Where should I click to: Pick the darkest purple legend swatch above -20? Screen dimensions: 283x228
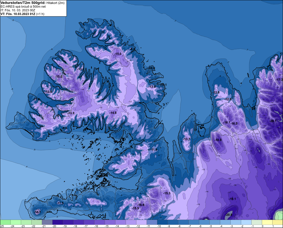(x=57, y=222)
